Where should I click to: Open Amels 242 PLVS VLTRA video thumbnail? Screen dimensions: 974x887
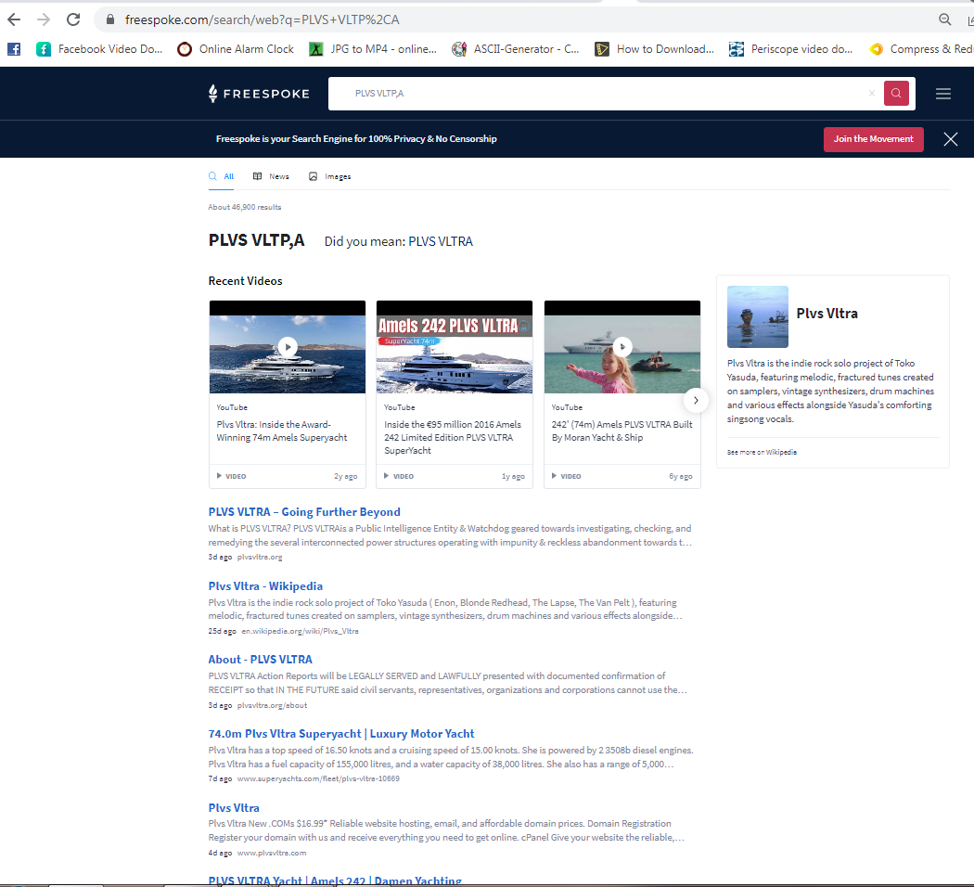pyautogui.click(x=455, y=347)
